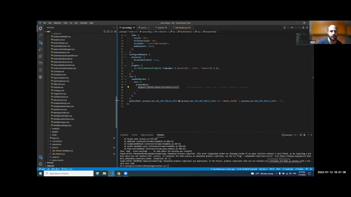351x197 pixels.
Task: Expand the TIMELINE section
Action: click(50, 166)
